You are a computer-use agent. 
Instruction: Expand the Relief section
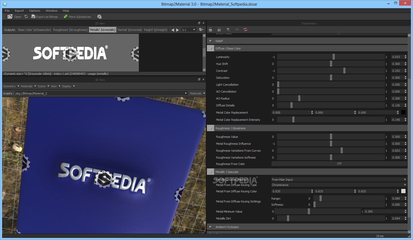tap(210, 41)
